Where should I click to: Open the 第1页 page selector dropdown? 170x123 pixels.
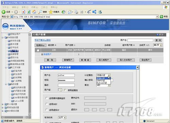[158, 45]
